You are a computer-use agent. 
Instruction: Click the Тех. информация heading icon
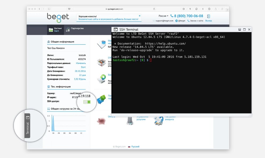48,87
